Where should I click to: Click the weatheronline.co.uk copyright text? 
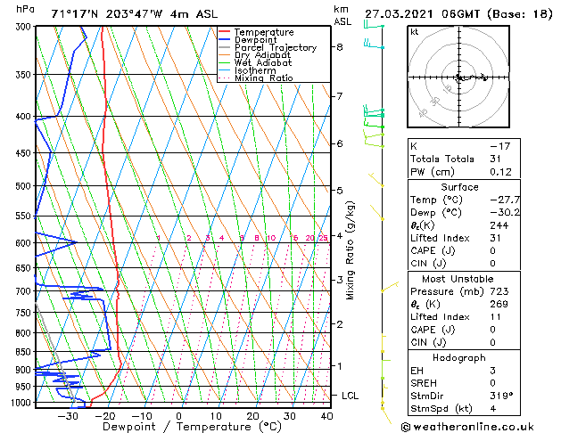(467, 427)
